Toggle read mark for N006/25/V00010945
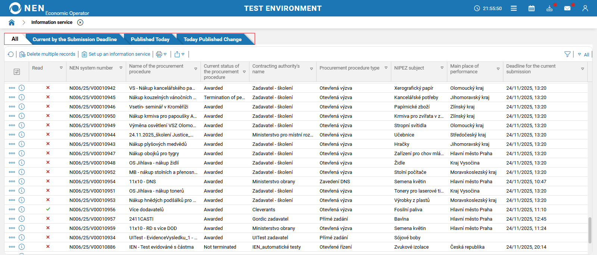Viewport: 597px width, 255px height. [x=48, y=97]
